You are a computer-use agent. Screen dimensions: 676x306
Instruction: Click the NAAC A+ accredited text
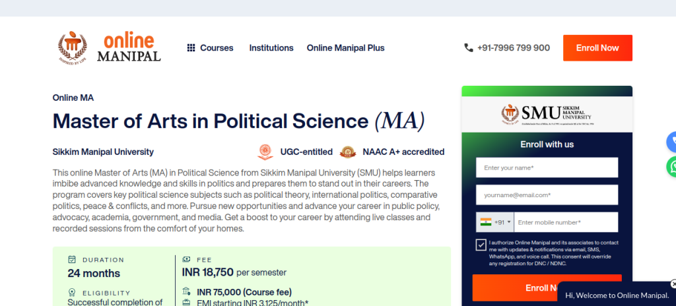[403, 152]
